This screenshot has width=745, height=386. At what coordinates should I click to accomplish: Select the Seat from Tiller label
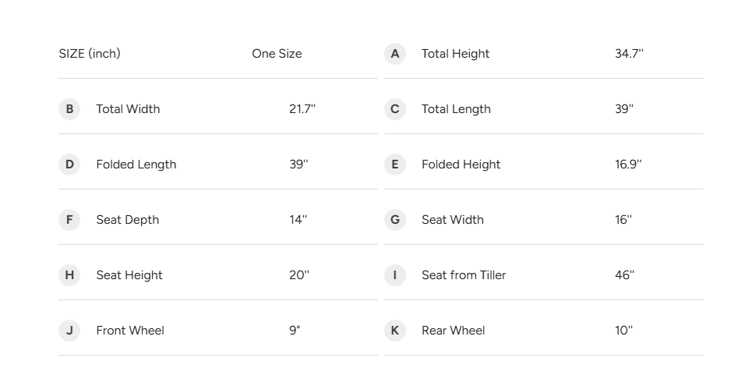coord(464,275)
